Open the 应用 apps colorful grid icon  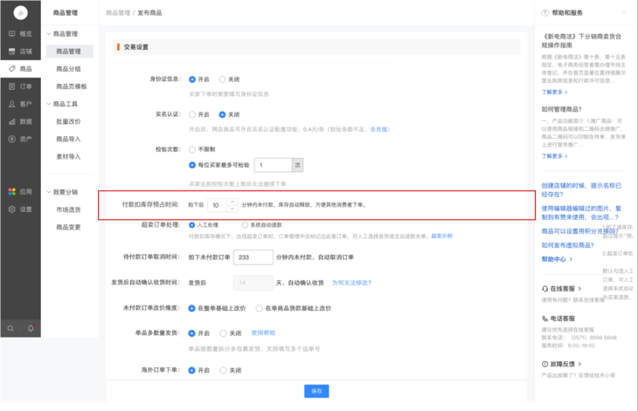(x=12, y=191)
